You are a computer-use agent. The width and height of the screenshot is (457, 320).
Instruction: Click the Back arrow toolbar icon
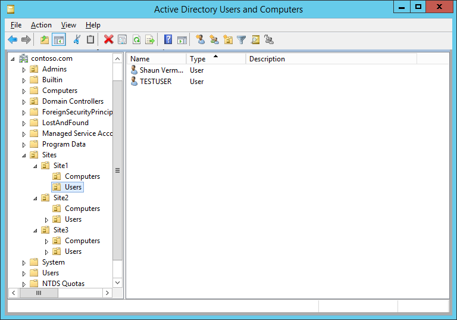tap(12, 39)
